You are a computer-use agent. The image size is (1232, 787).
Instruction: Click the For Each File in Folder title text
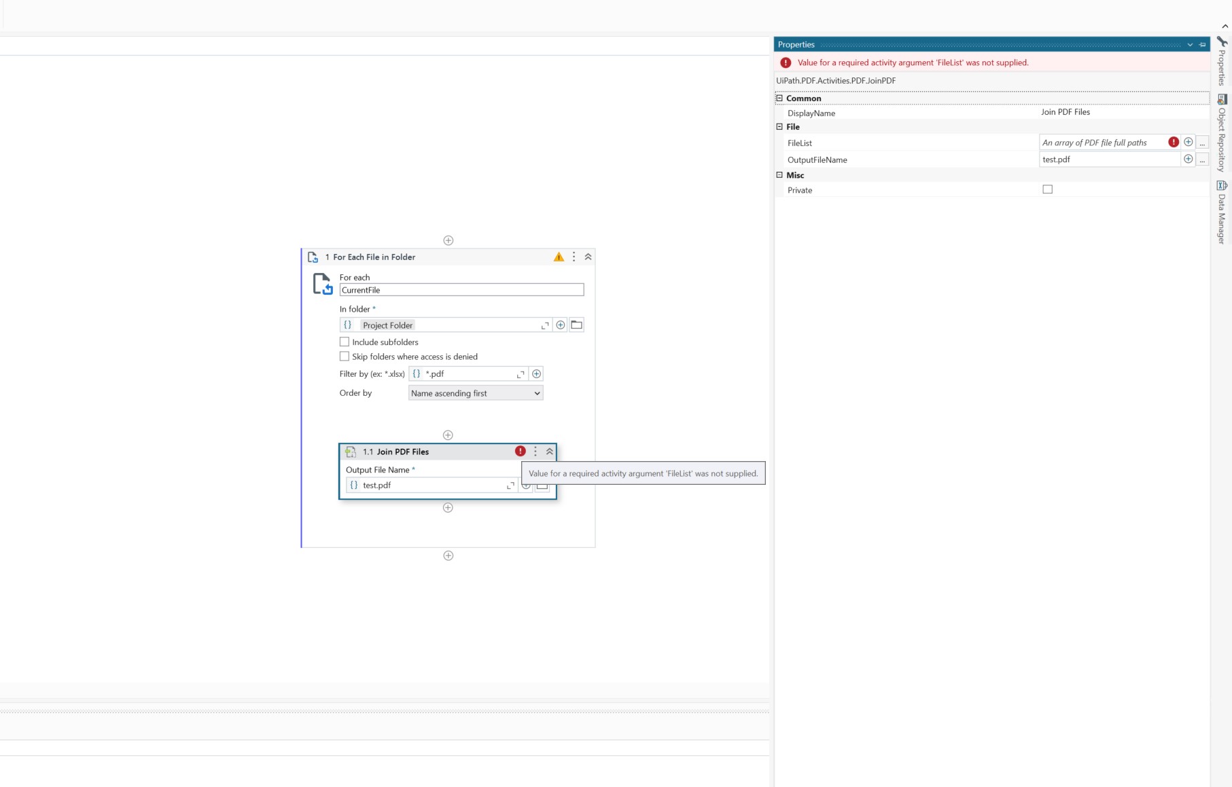374,257
